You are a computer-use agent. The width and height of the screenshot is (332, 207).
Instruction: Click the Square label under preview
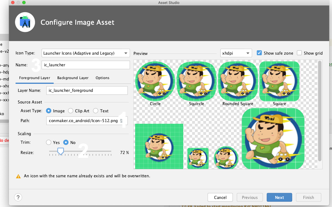coord(279,104)
